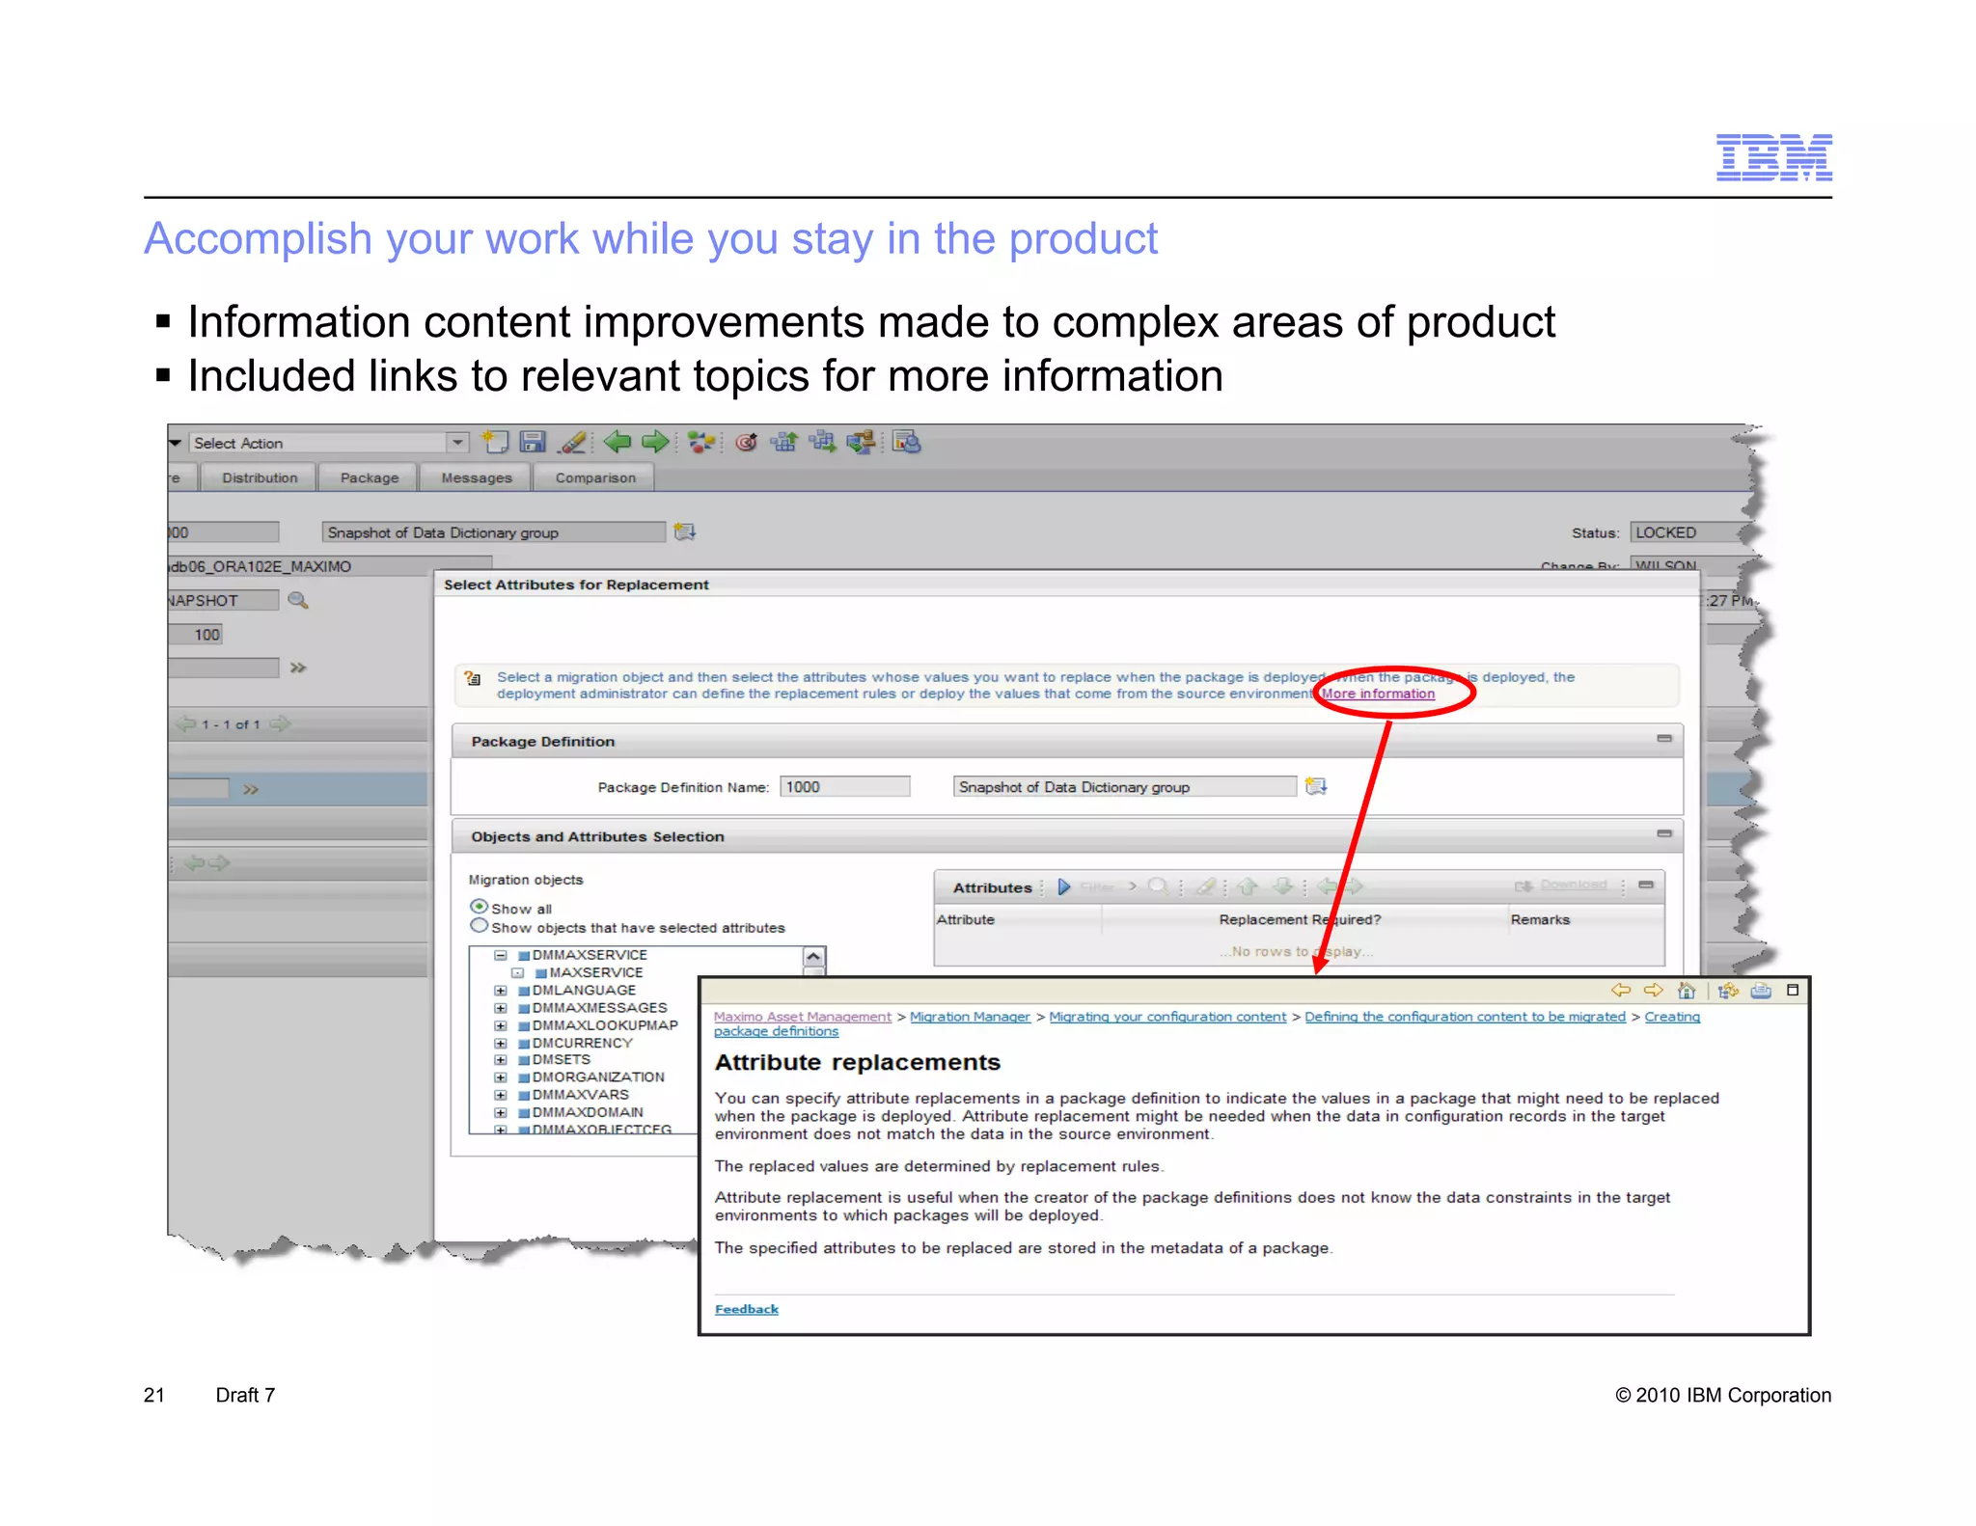This screenshot has height=1526, width=1976.
Task: Select the MAXSERVICE tree item
Action: click(x=595, y=972)
